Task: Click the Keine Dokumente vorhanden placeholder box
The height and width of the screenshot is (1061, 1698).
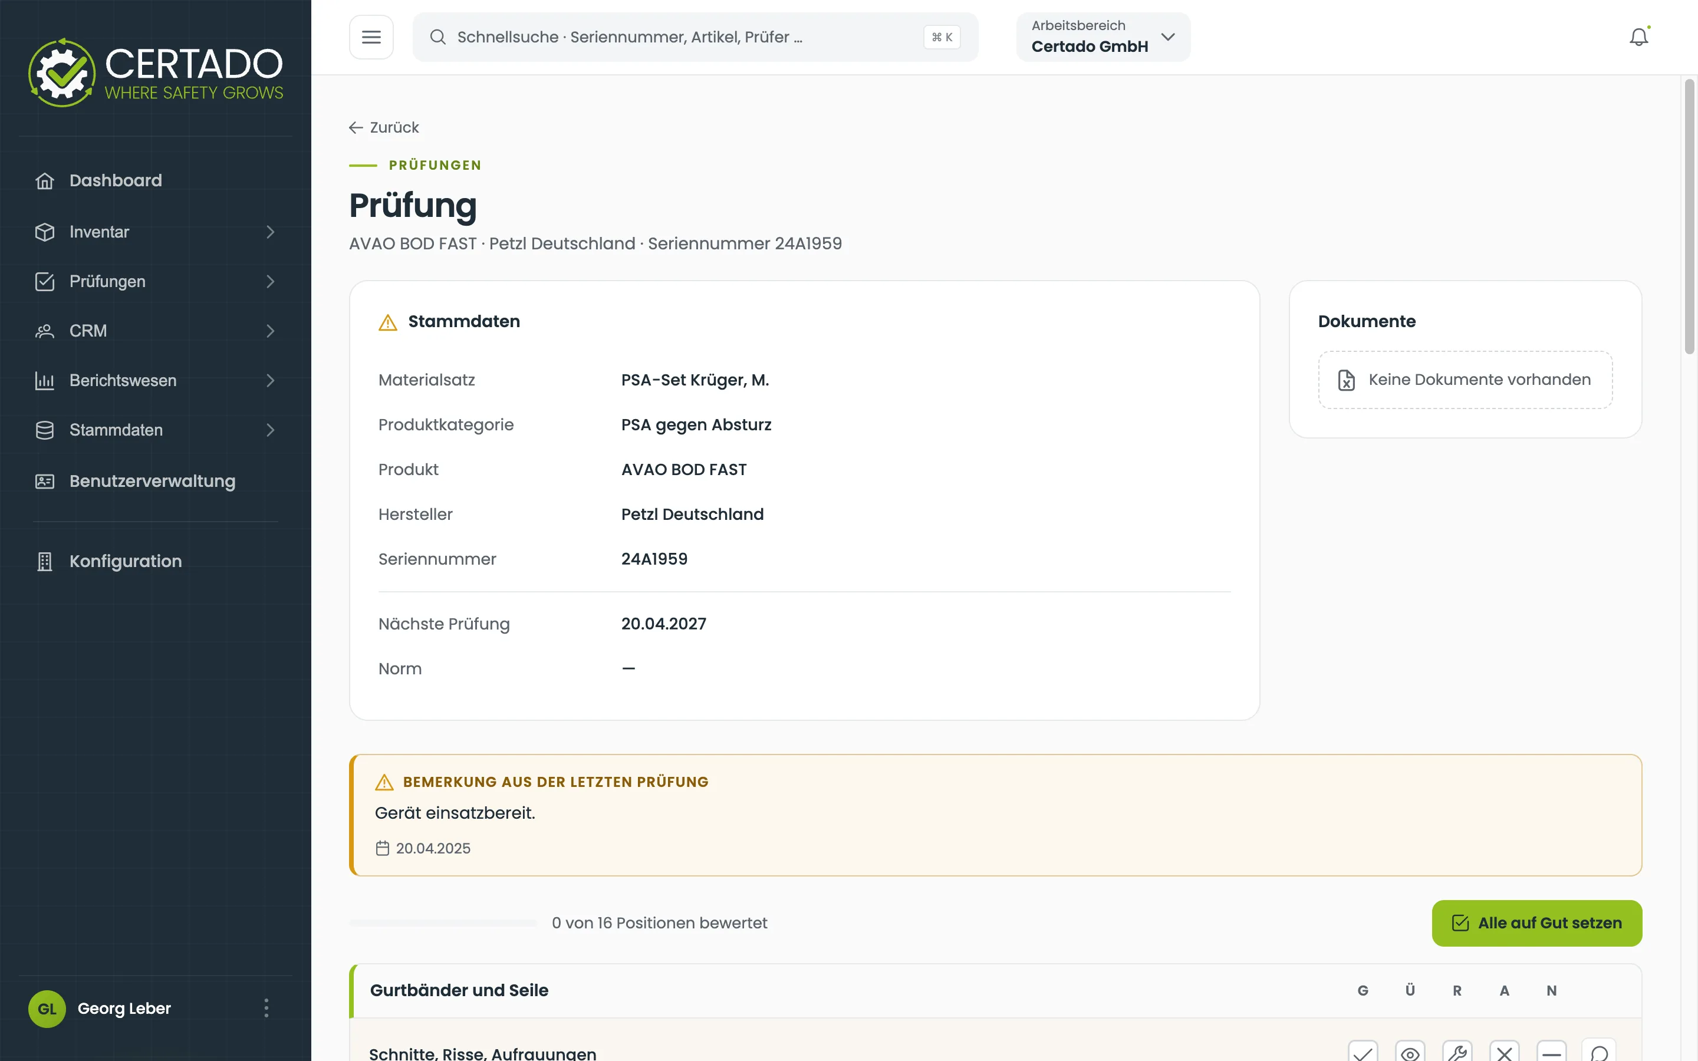Action: tap(1465, 380)
